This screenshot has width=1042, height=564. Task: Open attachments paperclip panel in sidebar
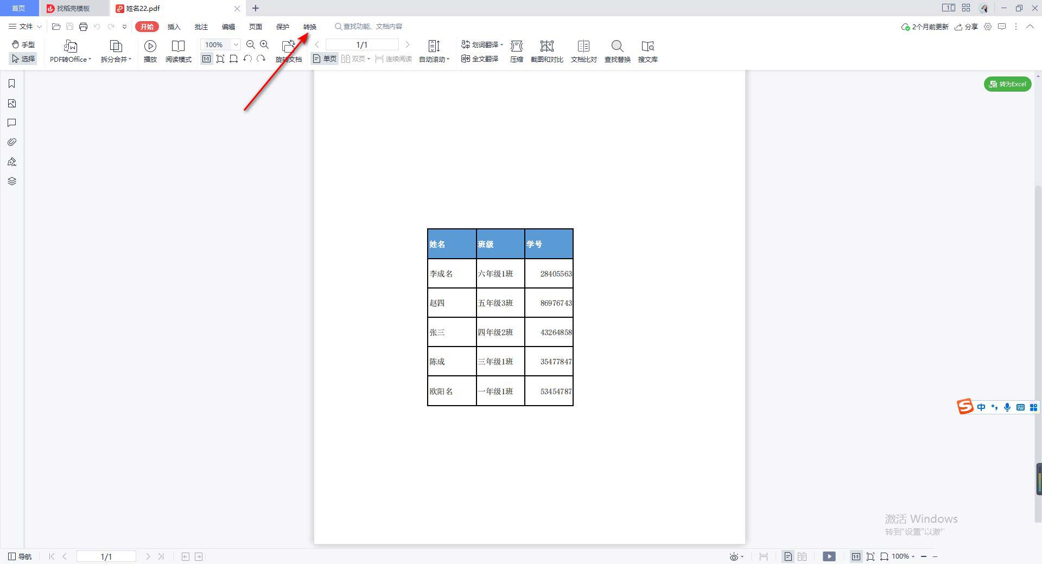(x=12, y=142)
